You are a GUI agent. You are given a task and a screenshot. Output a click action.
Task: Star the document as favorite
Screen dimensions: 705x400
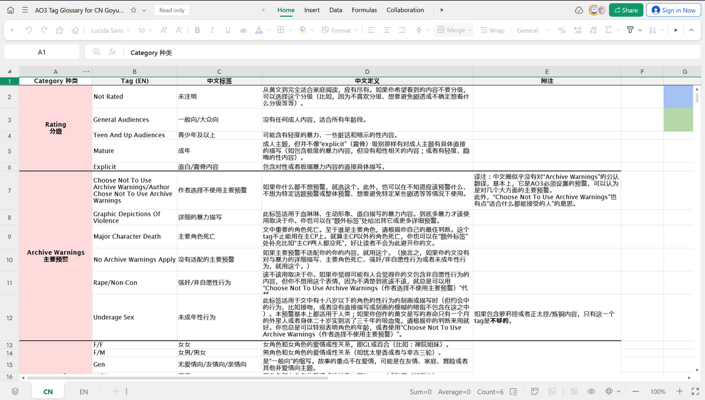tap(133, 10)
